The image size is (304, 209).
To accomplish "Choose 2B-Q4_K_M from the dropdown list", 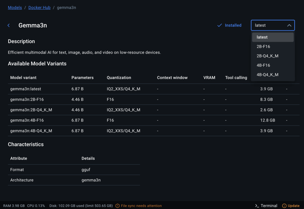I will [x=273, y=56].
